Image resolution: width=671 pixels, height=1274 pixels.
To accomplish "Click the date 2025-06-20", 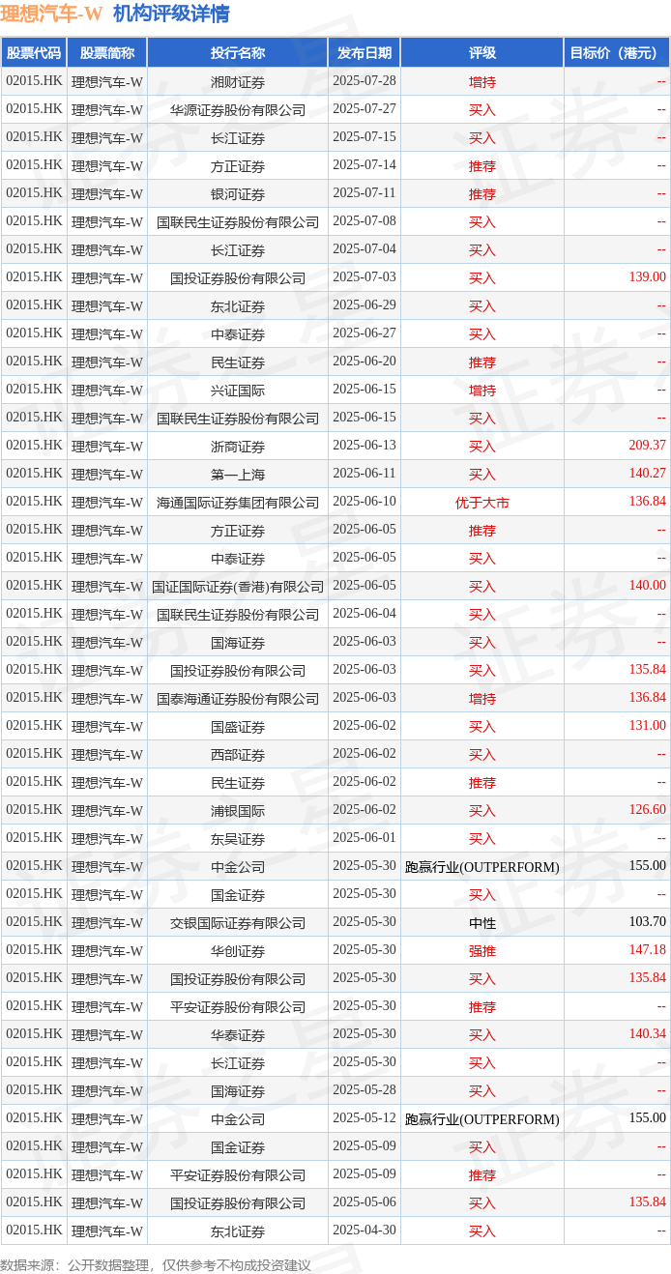I will 365,362.
